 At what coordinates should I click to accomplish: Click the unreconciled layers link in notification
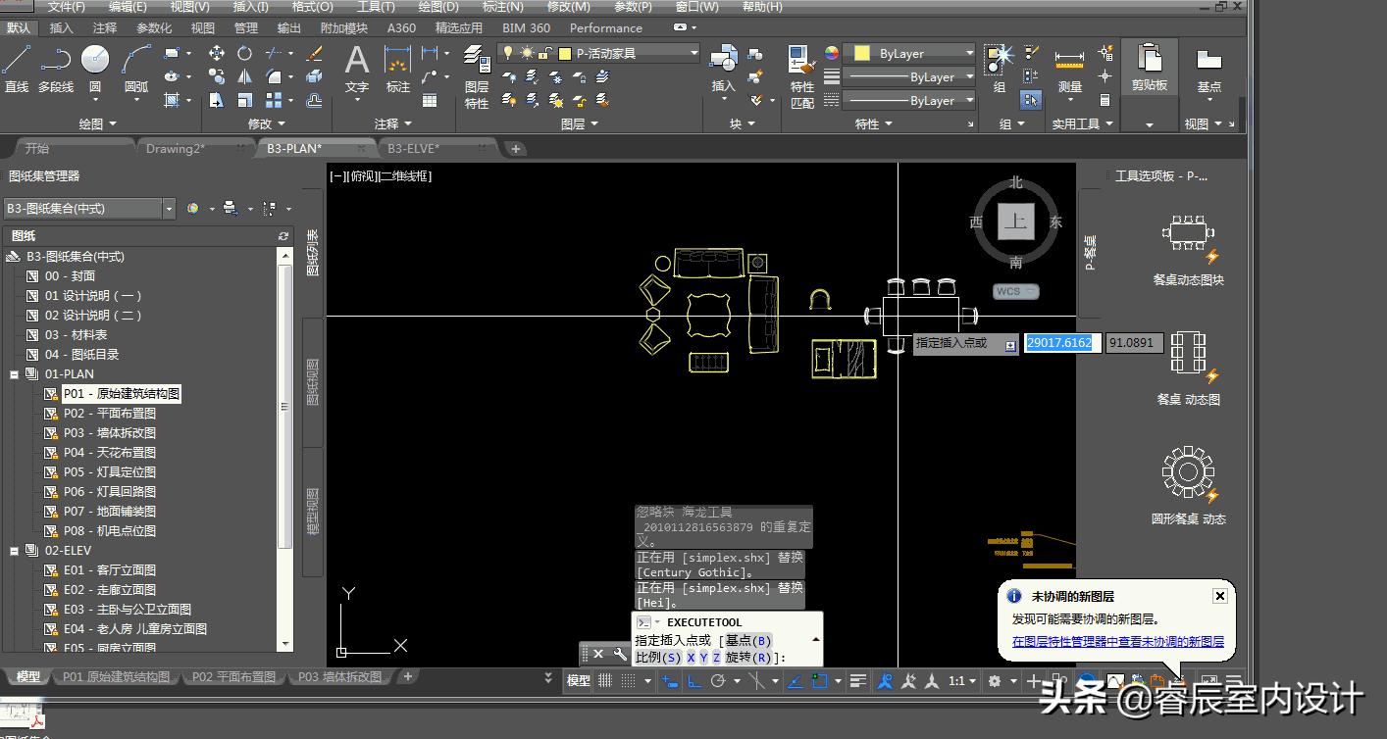pos(1117,642)
